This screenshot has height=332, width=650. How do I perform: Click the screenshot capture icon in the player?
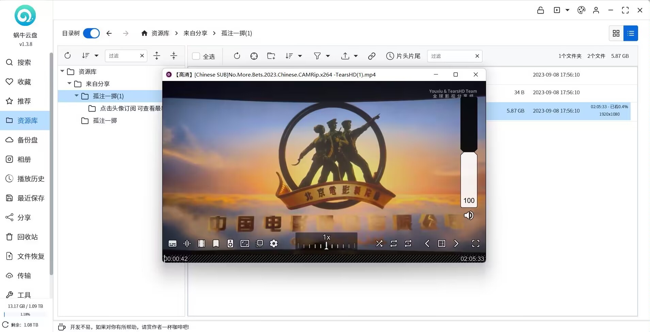[259, 244]
